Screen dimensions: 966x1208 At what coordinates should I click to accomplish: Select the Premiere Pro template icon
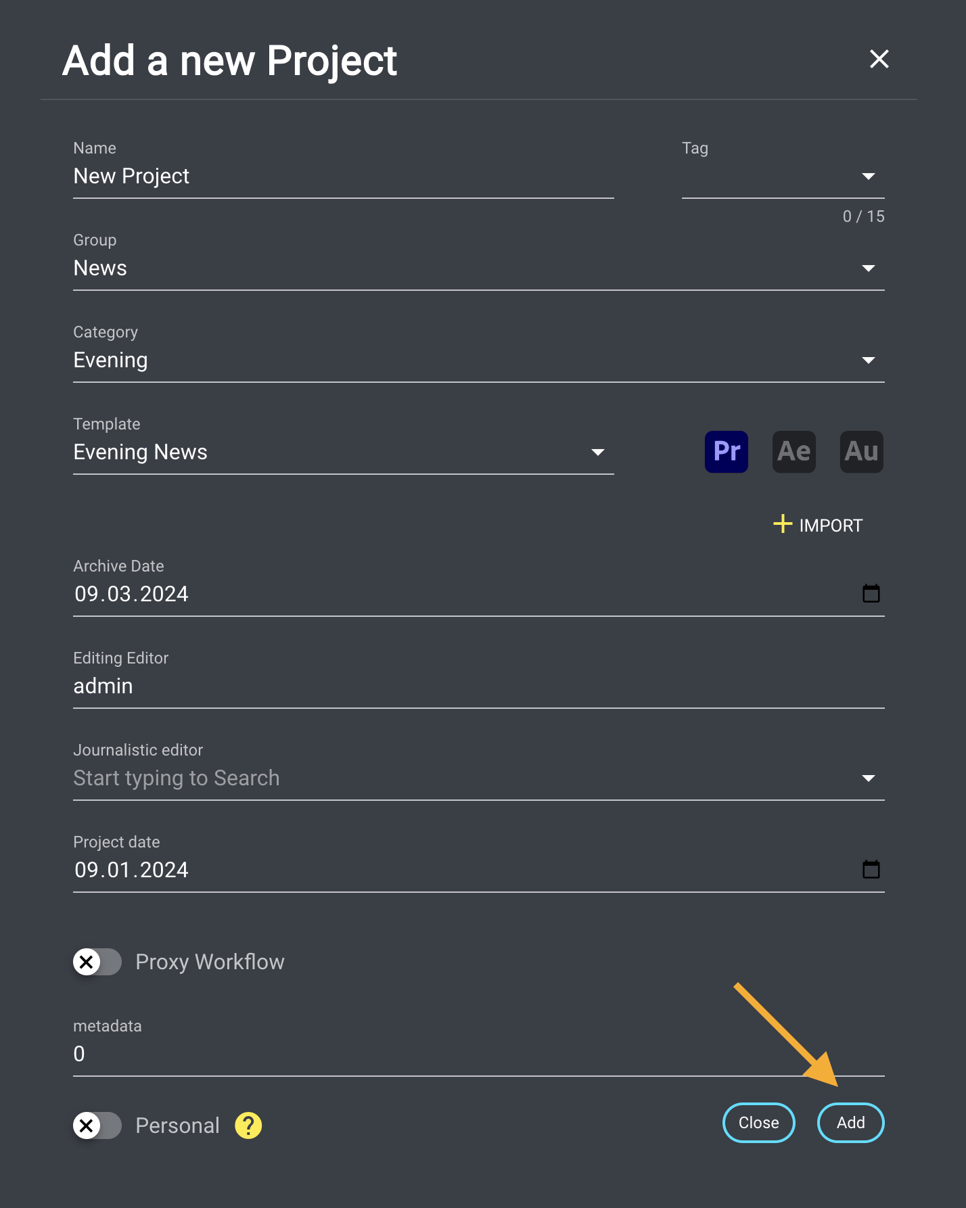726,451
